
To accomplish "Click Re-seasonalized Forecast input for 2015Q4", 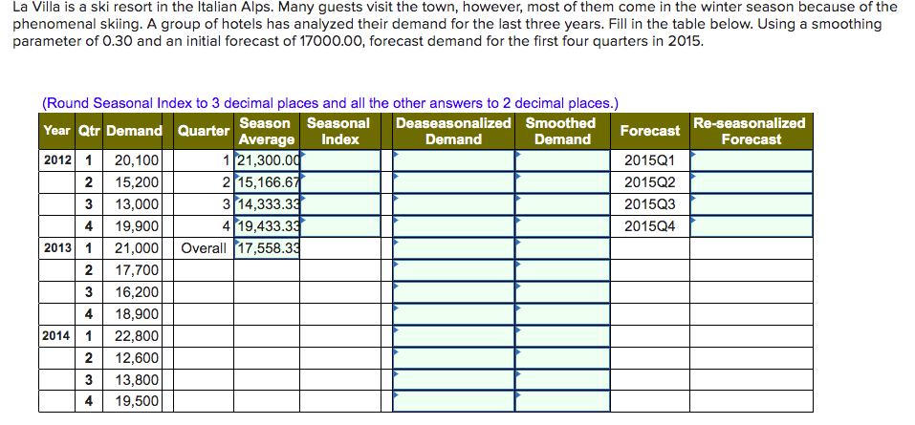I will pos(751,226).
